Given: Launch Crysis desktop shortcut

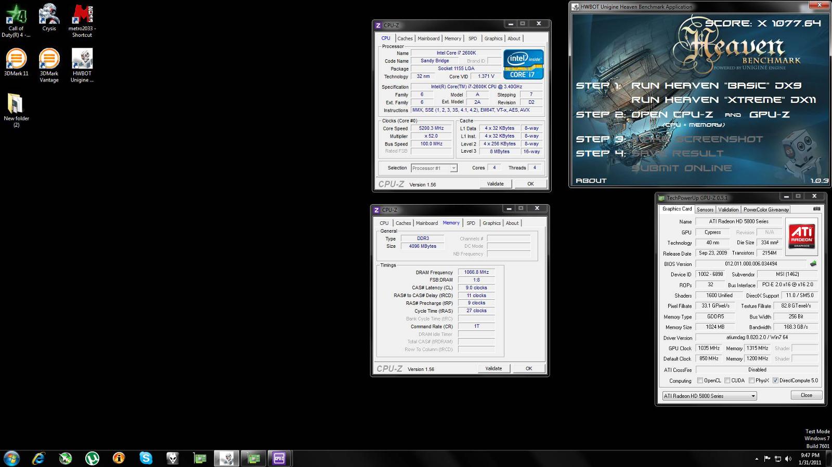Looking at the screenshot, I should tap(49, 18).
